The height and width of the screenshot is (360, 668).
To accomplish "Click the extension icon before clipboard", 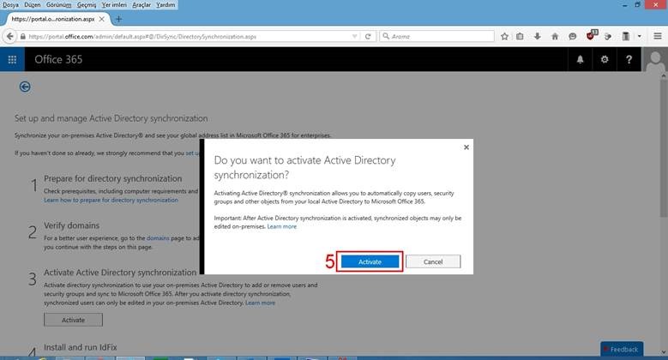I will [x=608, y=37].
